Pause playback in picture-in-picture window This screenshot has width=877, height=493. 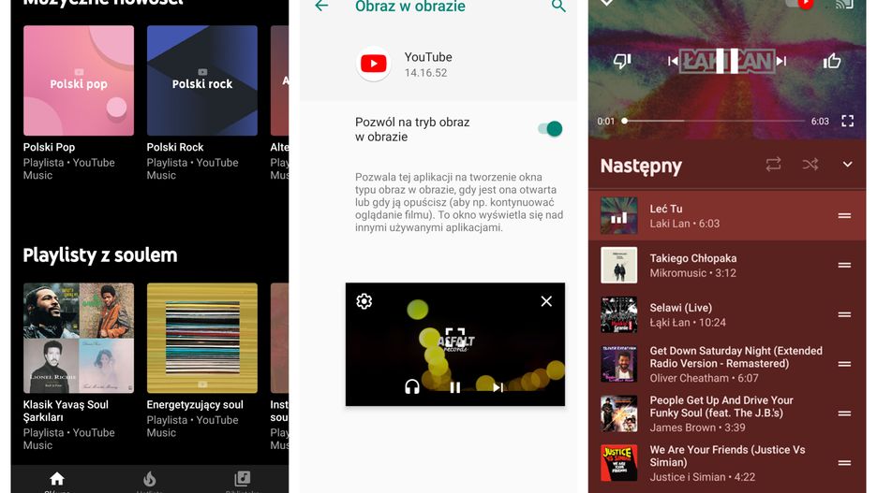[x=455, y=387]
